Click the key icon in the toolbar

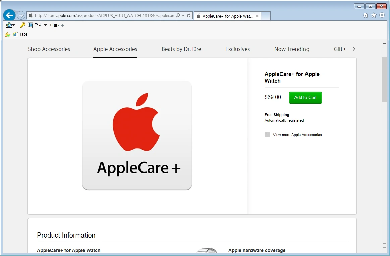pyautogui.click(x=22, y=25)
